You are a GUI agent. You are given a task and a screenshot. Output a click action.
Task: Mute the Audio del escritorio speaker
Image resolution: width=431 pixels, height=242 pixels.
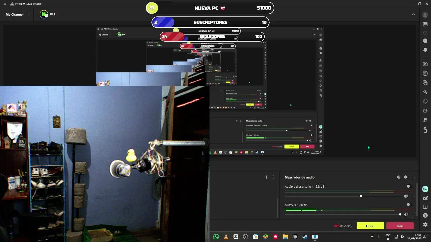(x=406, y=196)
